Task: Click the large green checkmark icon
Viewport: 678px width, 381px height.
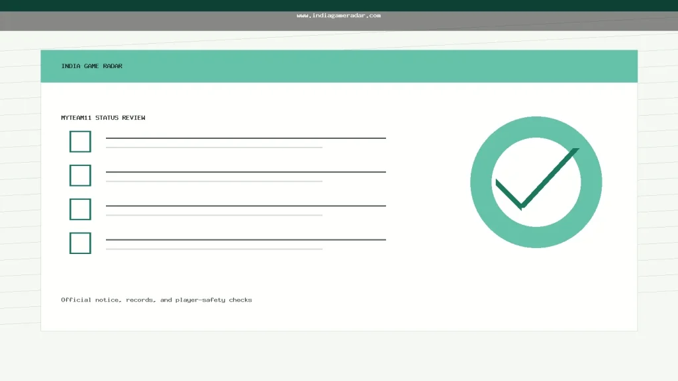Action: click(x=536, y=182)
